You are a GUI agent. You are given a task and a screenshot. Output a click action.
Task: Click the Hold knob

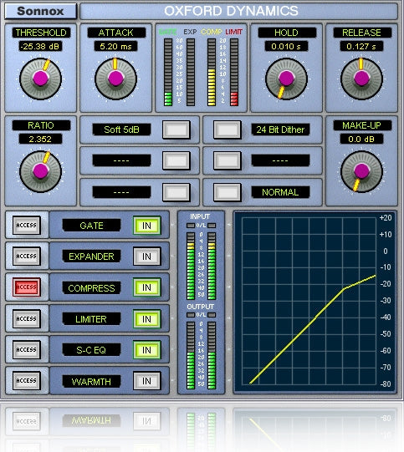[x=286, y=79]
